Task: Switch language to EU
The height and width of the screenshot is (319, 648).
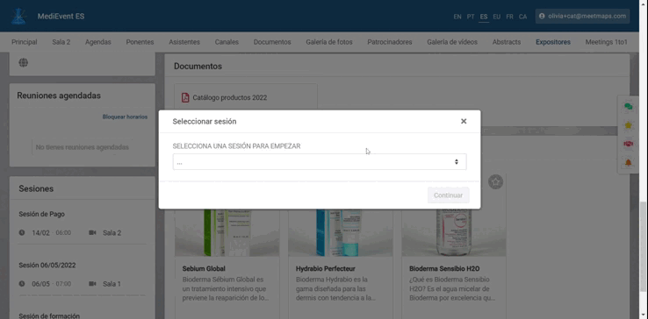Action: (497, 17)
